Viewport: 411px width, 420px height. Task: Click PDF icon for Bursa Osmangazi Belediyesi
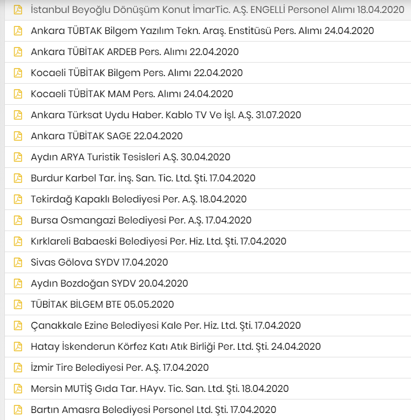click(x=18, y=220)
